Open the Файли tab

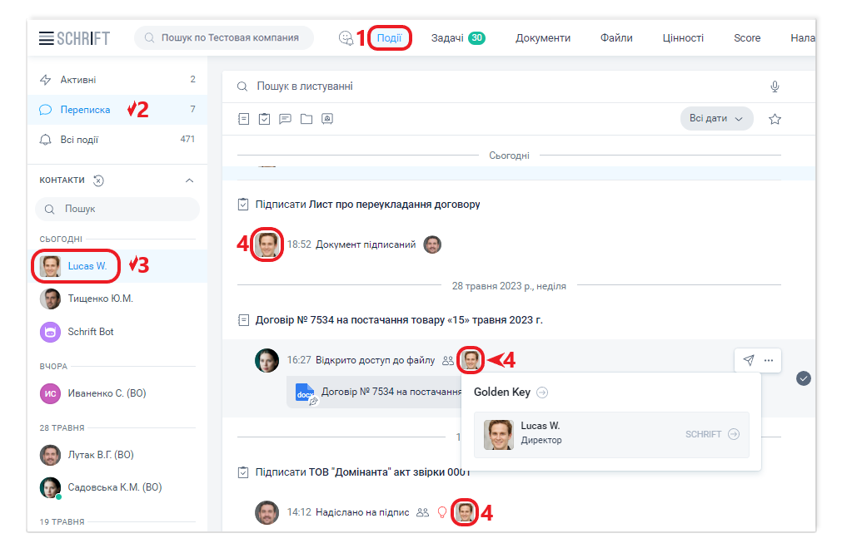[616, 38]
